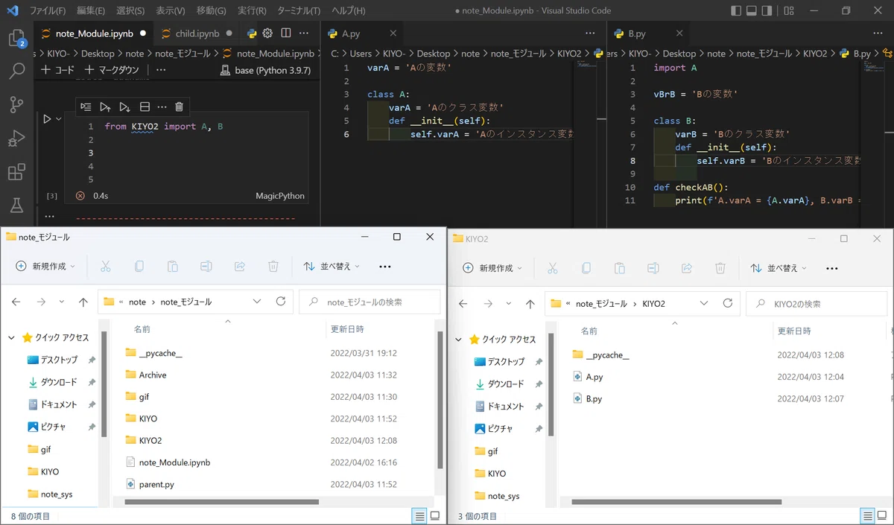Open the VS Code Explorer view
Viewport: 894px width, 525px height.
[16, 39]
